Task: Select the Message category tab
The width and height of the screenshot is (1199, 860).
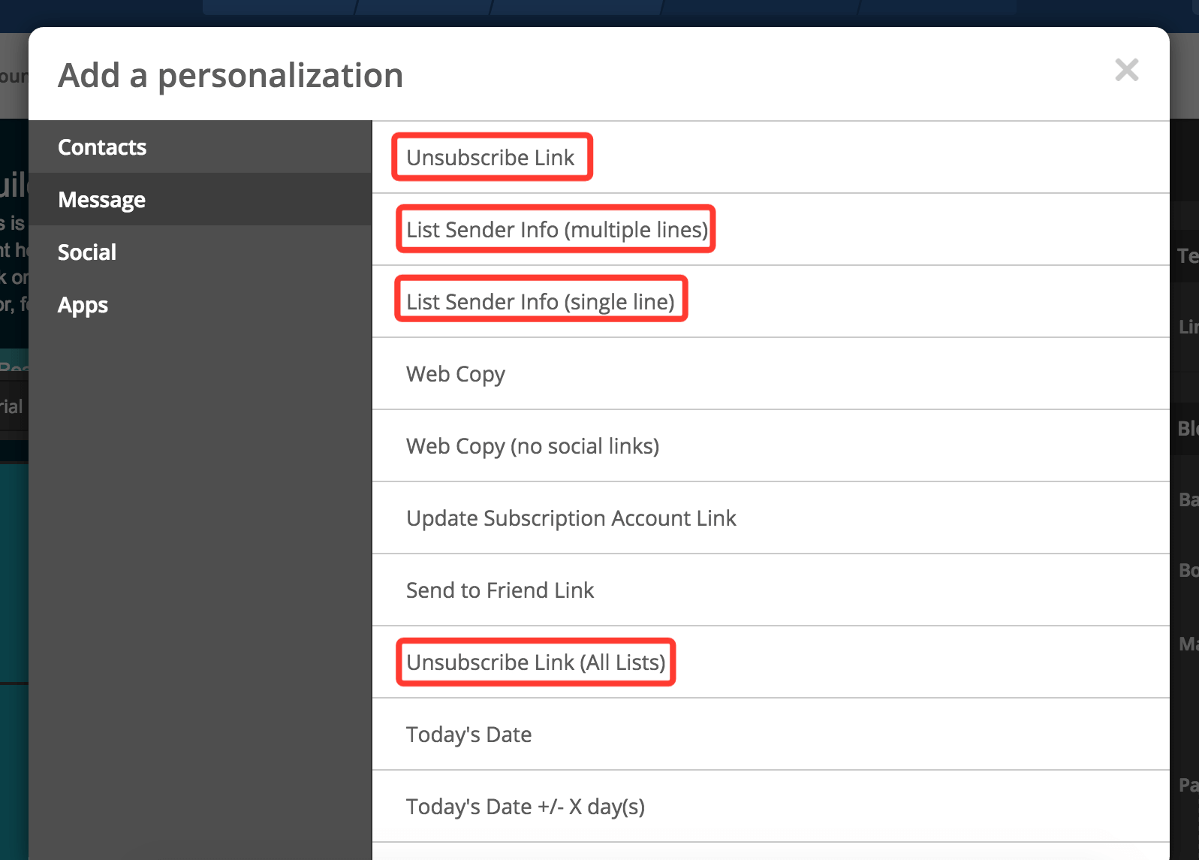Action: coord(102,200)
